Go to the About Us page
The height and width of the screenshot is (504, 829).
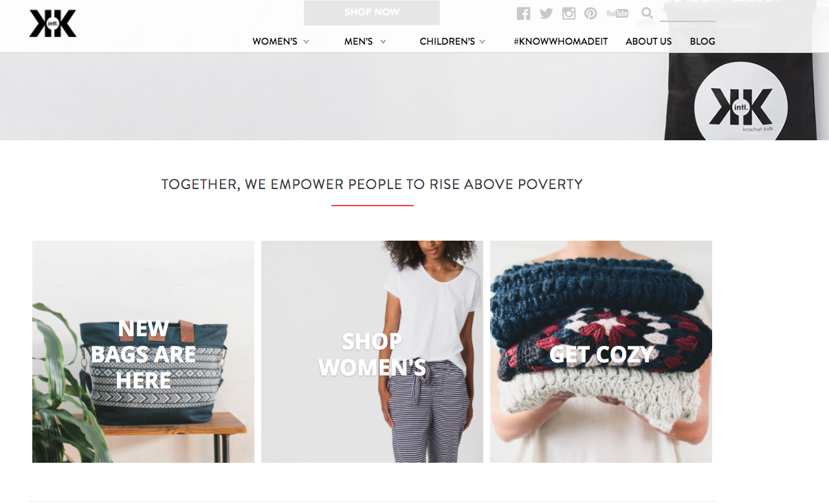coord(648,41)
